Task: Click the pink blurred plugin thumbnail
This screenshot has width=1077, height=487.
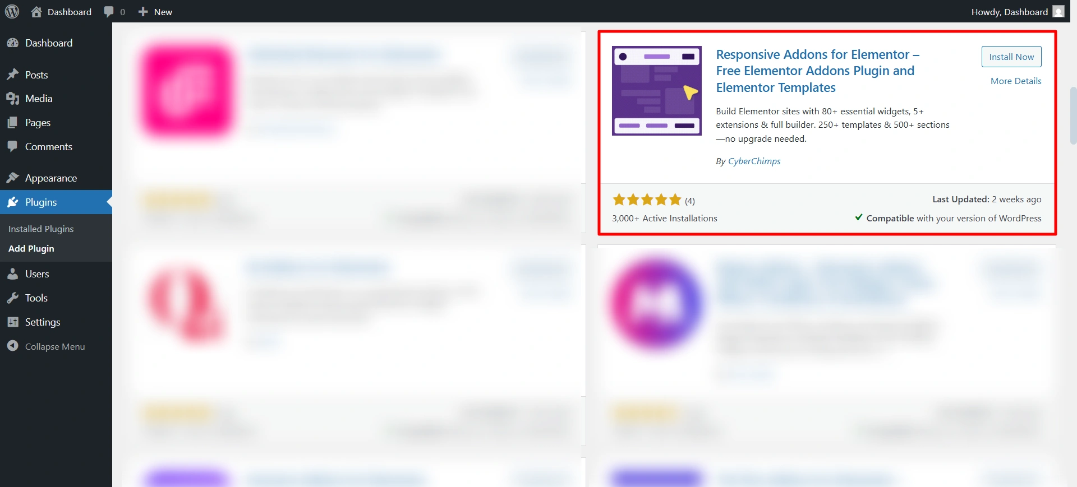Action: tap(187, 91)
